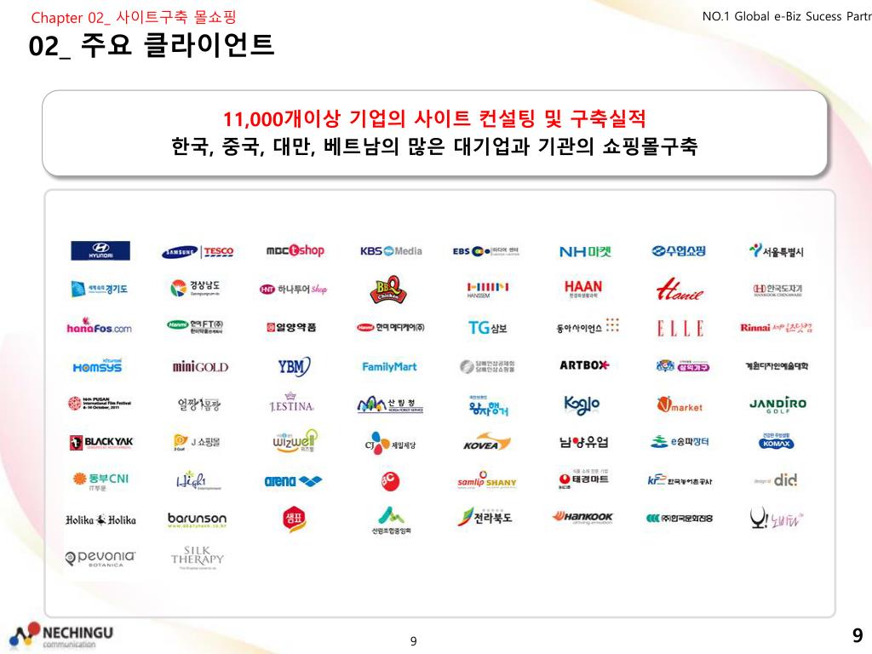The width and height of the screenshot is (872, 654).
Task: Click the ELLE logo
Action: pos(680,328)
